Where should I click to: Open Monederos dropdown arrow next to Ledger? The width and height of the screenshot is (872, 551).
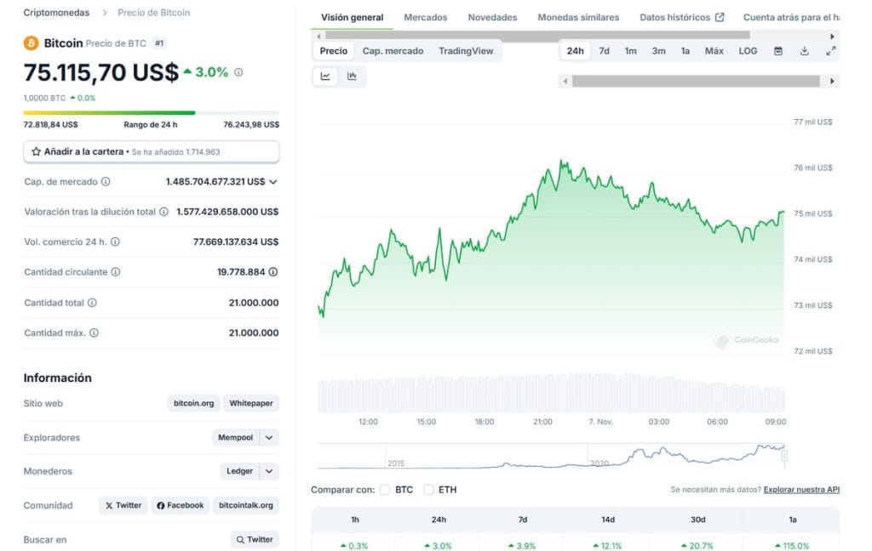point(269,471)
